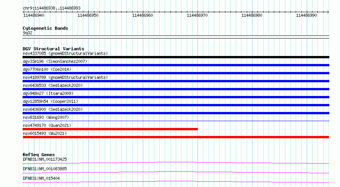Click the DFNB31|NM_015404 transcript label
This screenshot has width=340, height=187.
click(x=41, y=178)
